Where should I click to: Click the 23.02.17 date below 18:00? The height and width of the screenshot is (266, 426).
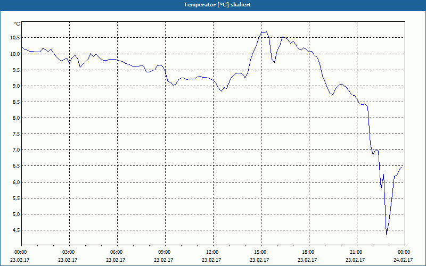(x=307, y=260)
